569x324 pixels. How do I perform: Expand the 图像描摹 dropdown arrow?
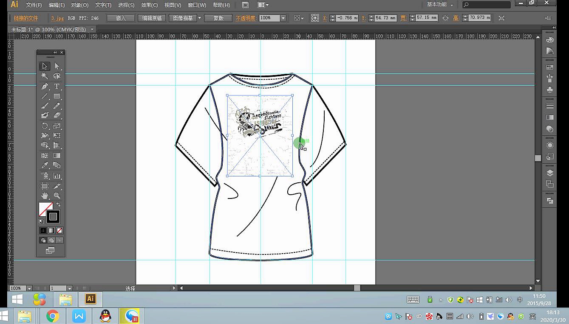click(199, 18)
